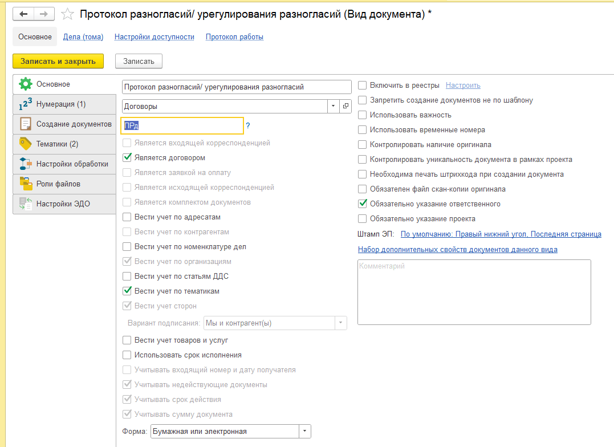The height and width of the screenshot is (447, 614).
Task: Open the Тематики (2) tag icon
Action: 26,144
